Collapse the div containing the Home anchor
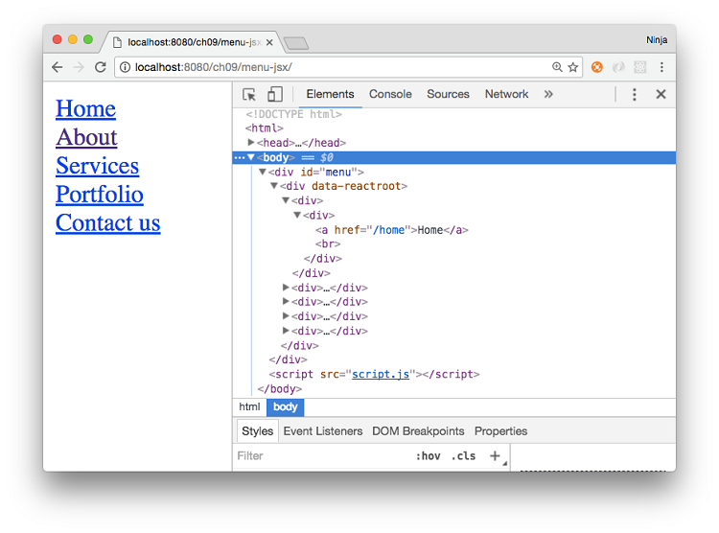Image resolution: width=719 pixels, height=533 pixels. coord(296,215)
